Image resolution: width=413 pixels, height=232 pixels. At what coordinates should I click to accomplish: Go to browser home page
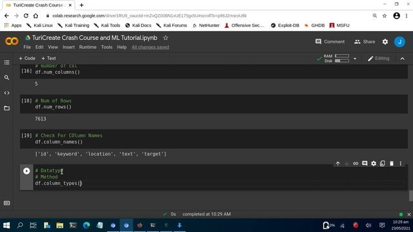point(35,15)
